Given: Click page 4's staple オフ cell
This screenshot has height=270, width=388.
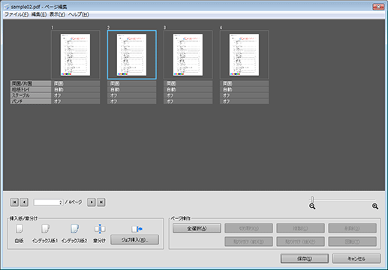Looking at the screenshot, I should click(245, 95).
